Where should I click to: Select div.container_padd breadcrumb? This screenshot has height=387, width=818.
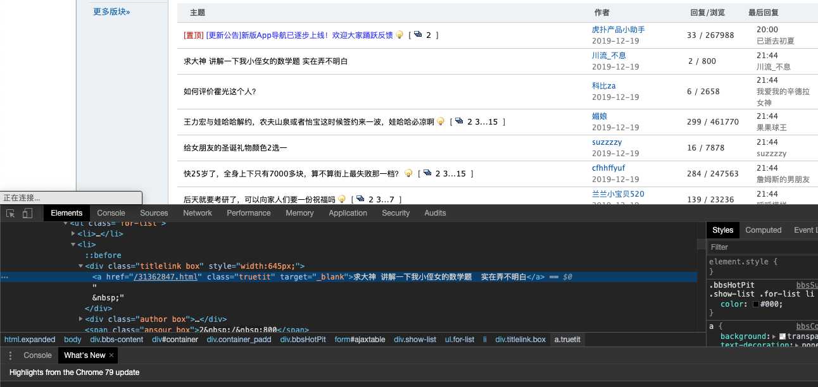point(239,340)
